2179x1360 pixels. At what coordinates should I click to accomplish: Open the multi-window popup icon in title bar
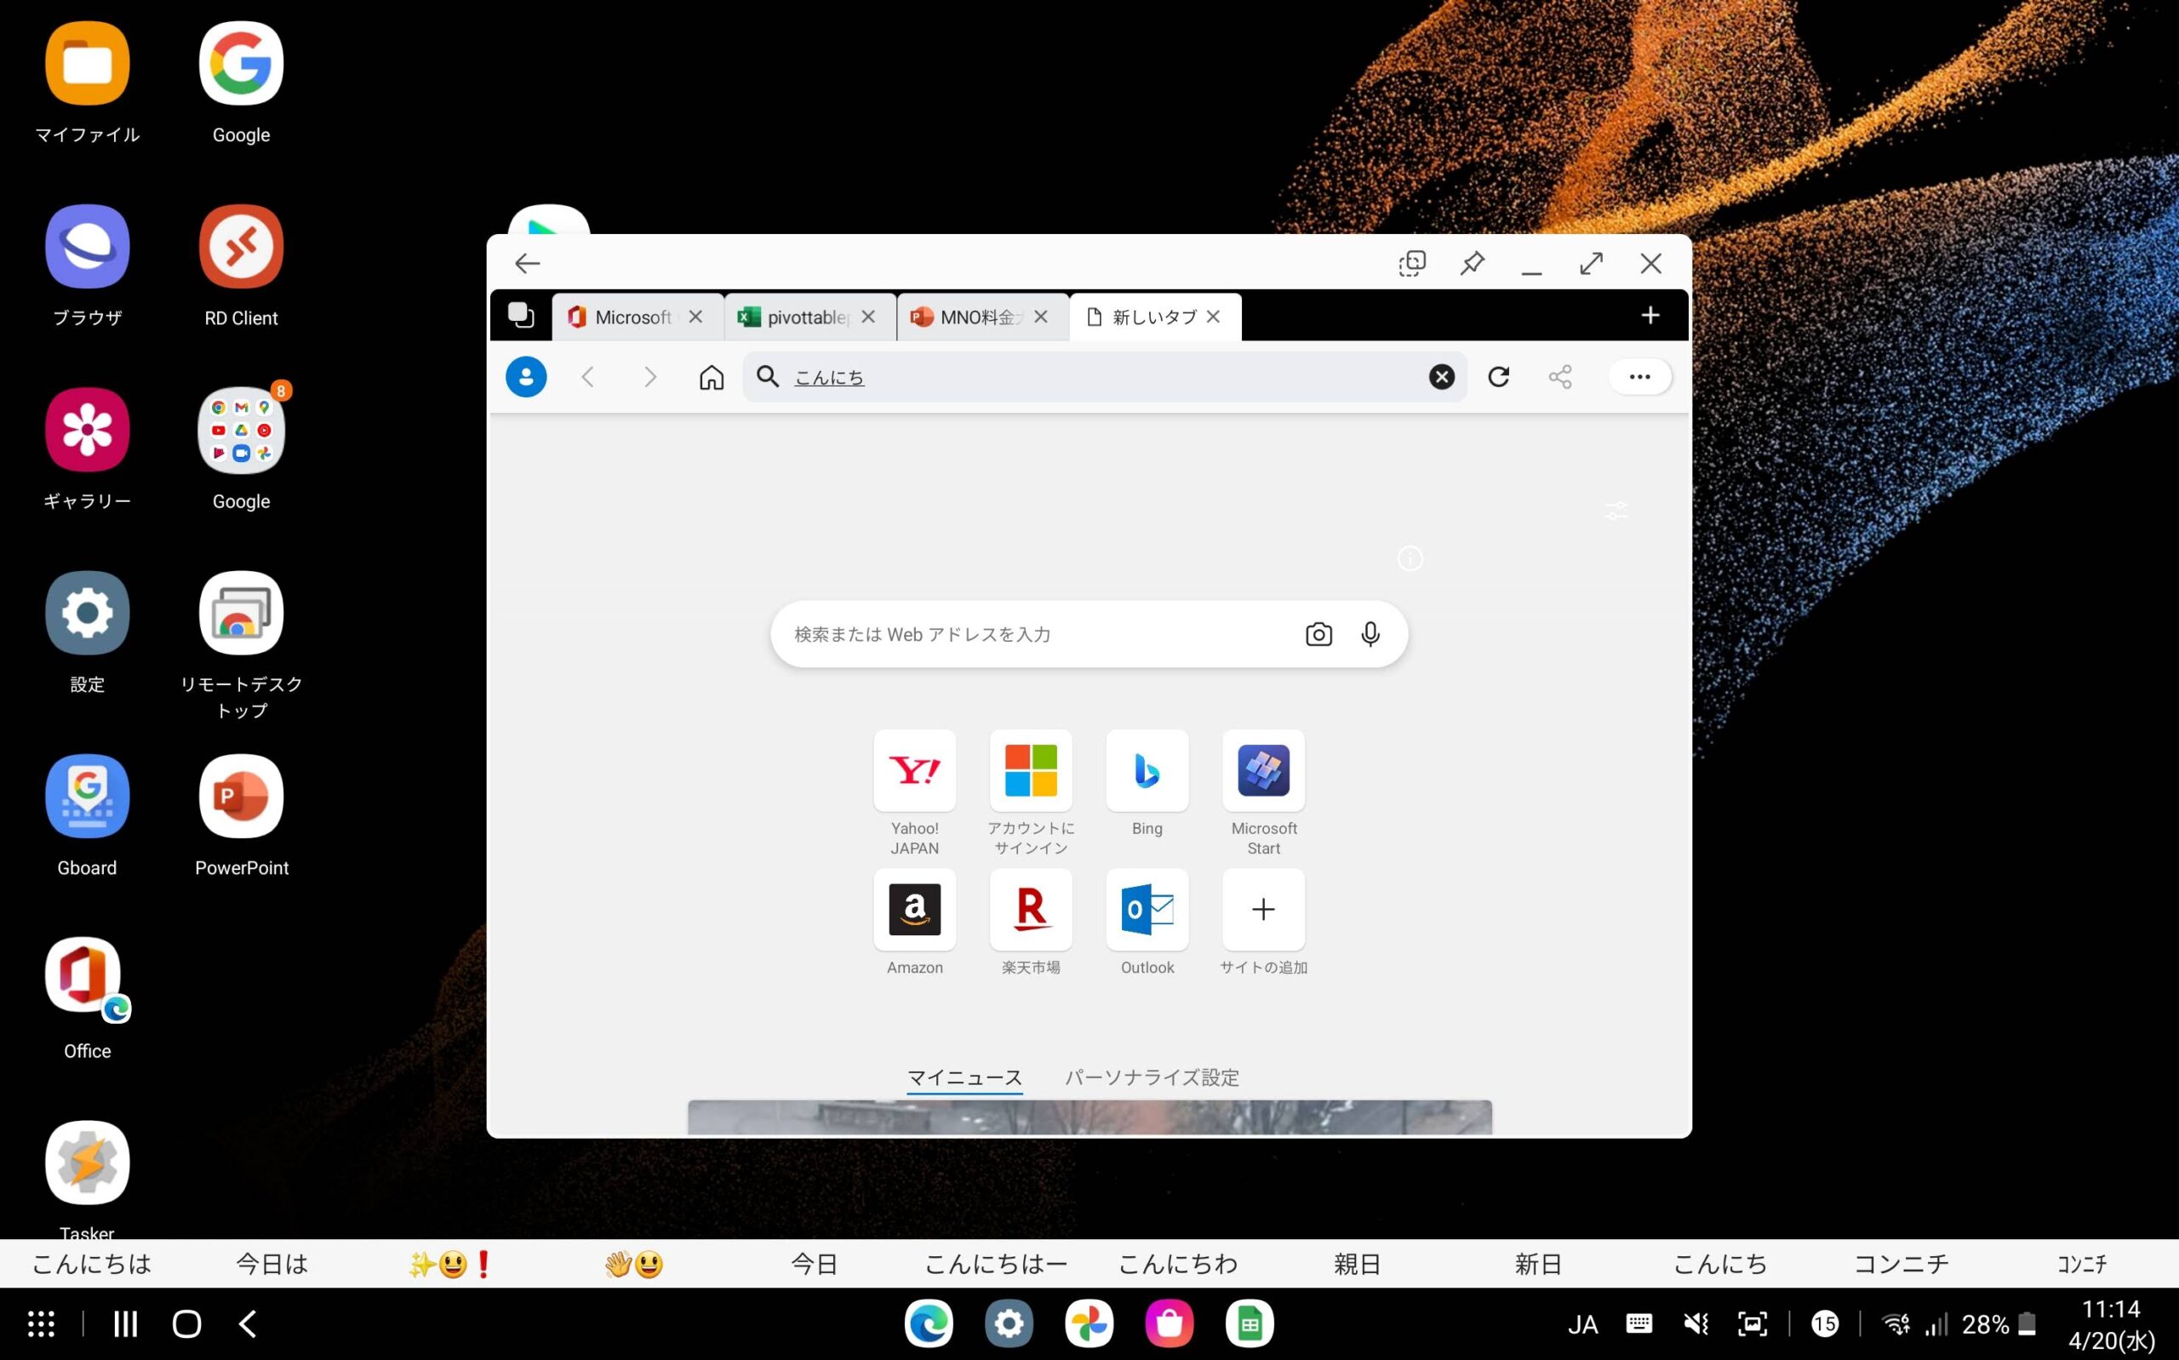[1412, 264]
